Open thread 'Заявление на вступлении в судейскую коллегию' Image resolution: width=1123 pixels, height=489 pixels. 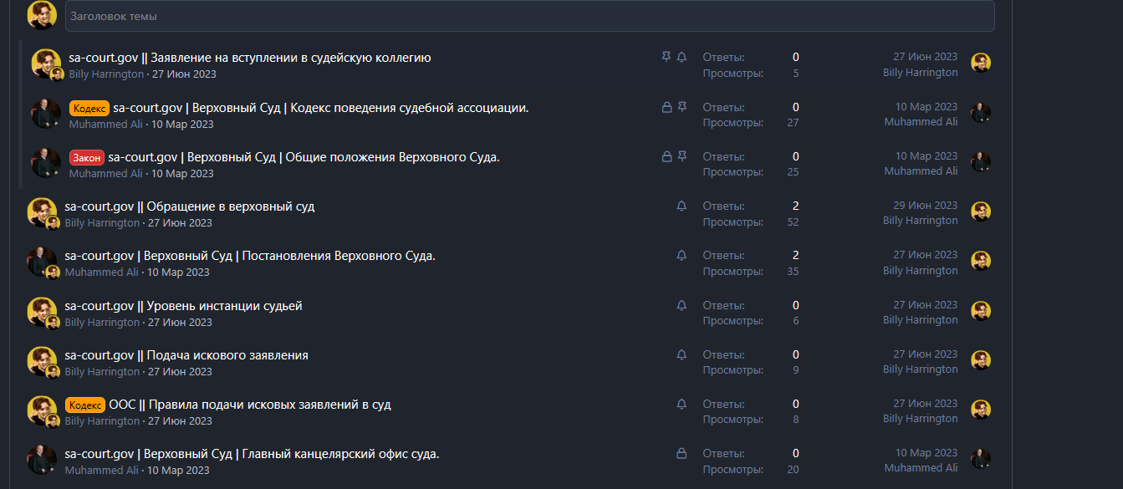coord(249,58)
